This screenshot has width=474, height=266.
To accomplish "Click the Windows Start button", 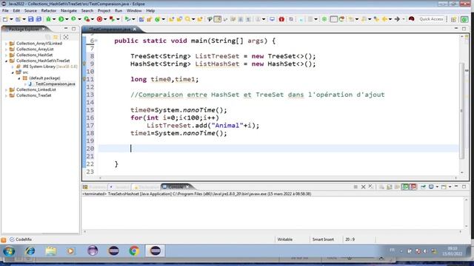I will (x=9, y=251).
